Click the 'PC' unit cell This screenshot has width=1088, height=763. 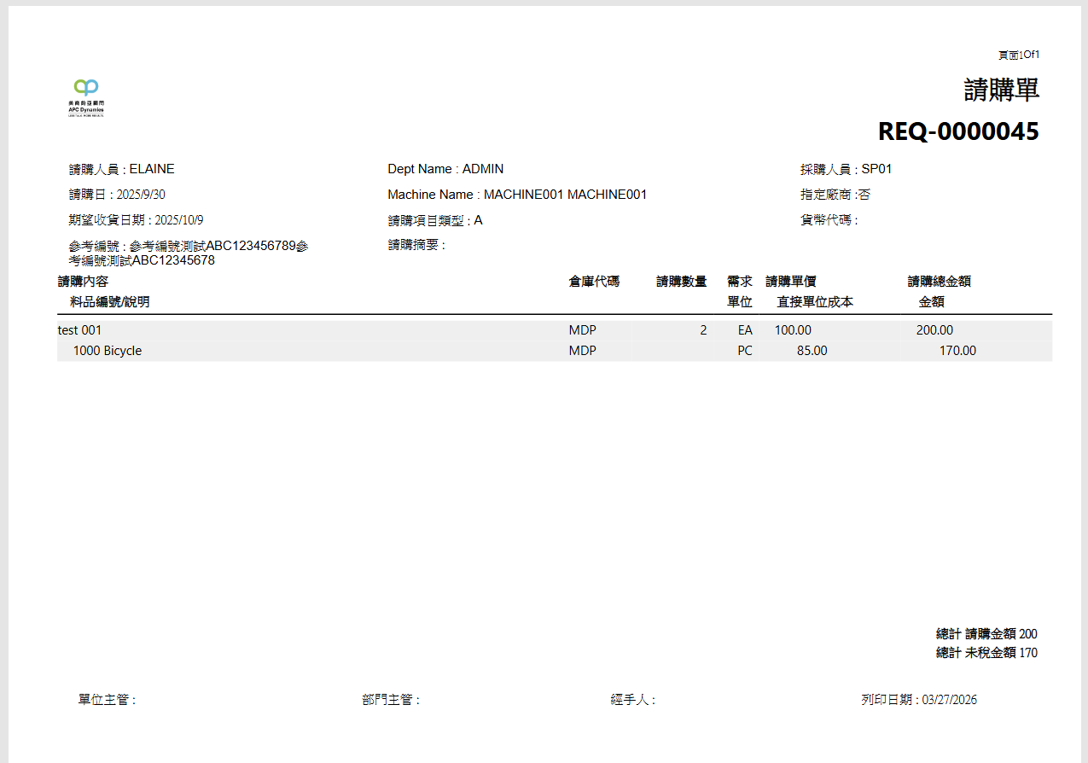click(x=745, y=351)
